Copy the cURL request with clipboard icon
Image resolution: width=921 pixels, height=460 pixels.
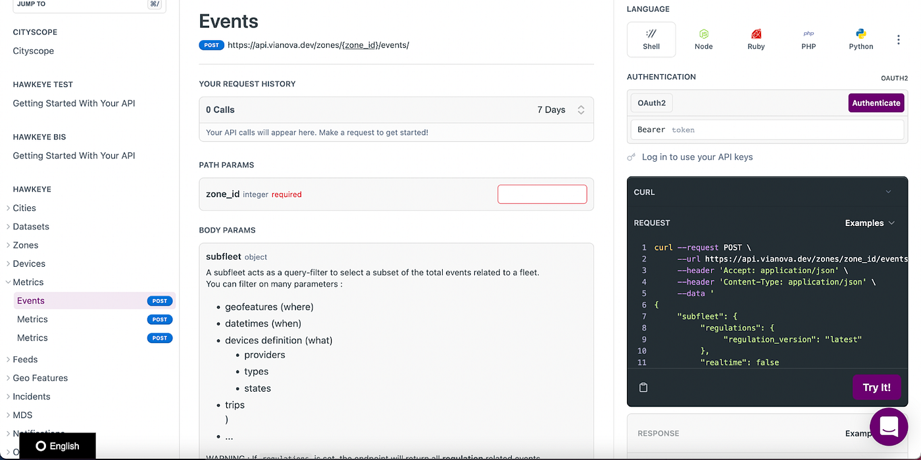coord(643,388)
